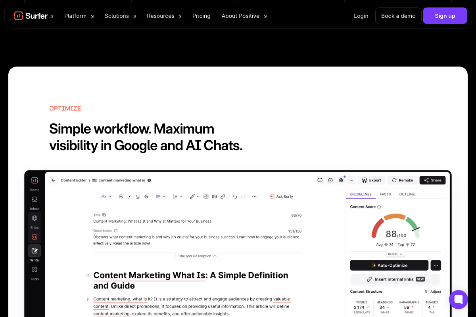The width and height of the screenshot is (476, 317).
Task: Toggle strikethrough formatting
Action: point(146,197)
